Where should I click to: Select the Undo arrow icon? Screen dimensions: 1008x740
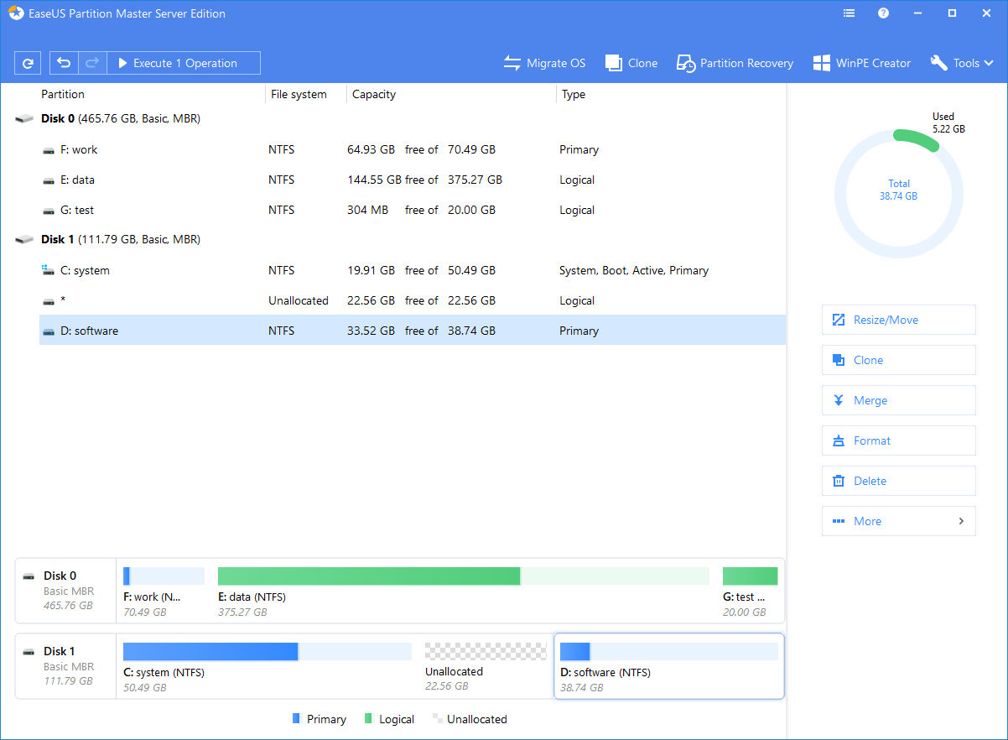64,62
